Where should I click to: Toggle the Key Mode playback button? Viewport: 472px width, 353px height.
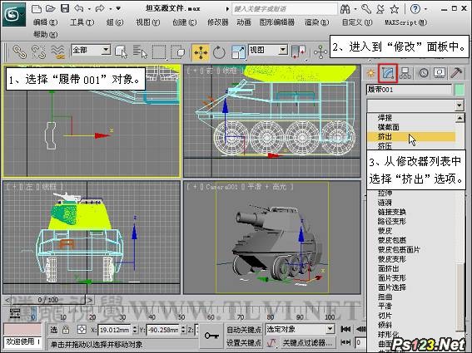click(345, 342)
